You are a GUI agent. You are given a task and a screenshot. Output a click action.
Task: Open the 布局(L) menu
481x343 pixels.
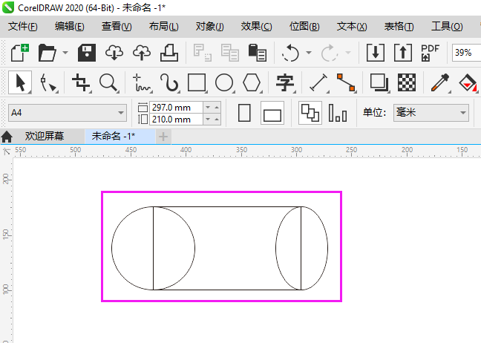click(163, 27)
